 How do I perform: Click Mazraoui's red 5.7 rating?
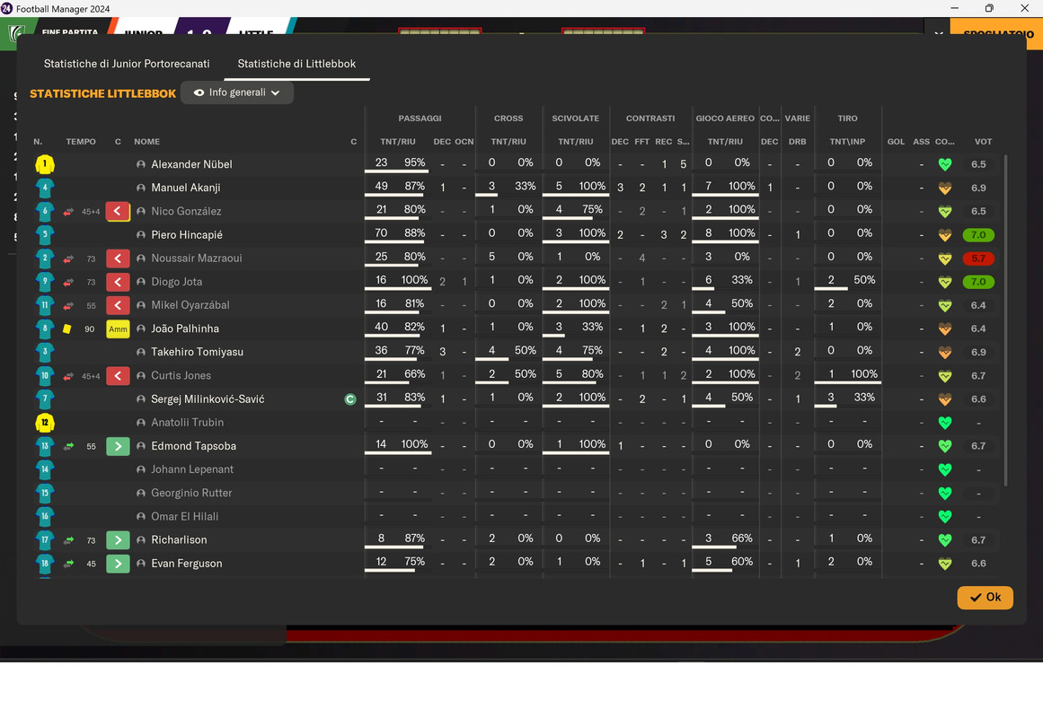(977, 258)
